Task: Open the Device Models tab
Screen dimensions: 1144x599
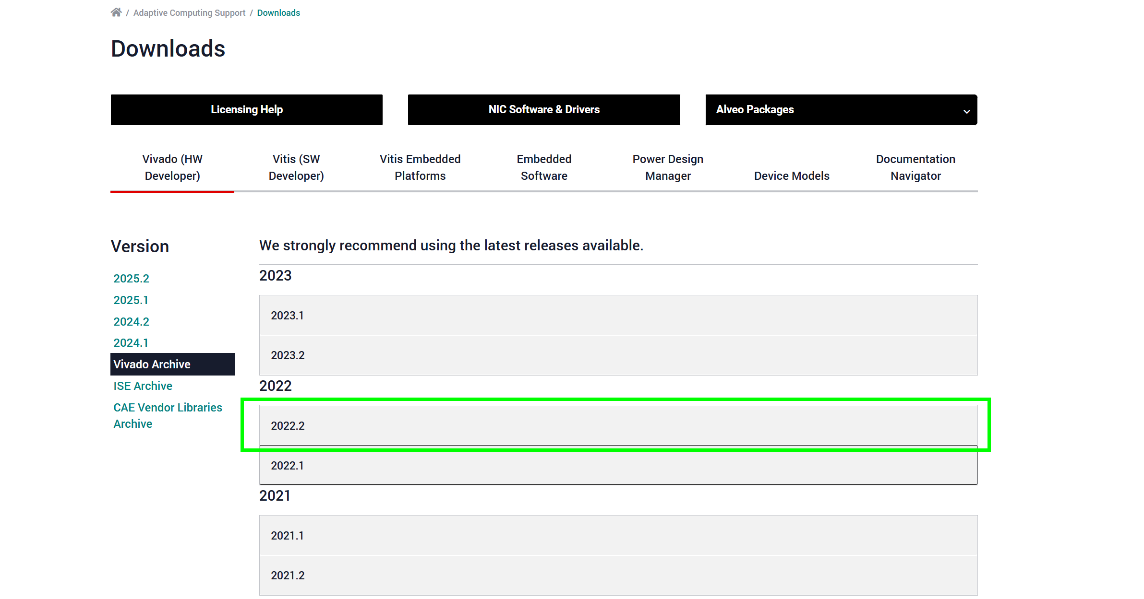Action: 792,176
